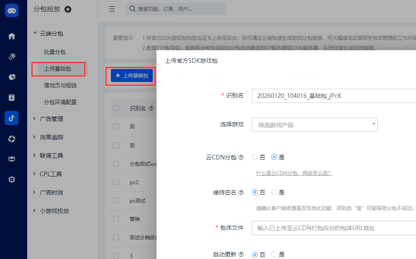Click the play icon beside 分包投放
The image size is (416, 259).
tap(68, 9)
